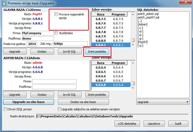The image size is (193, 132).
Task: Open the LOG datoteka file
Action: tap(126, 123)
